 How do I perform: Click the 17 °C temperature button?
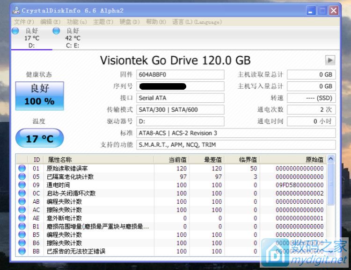(x=40, y=138)
